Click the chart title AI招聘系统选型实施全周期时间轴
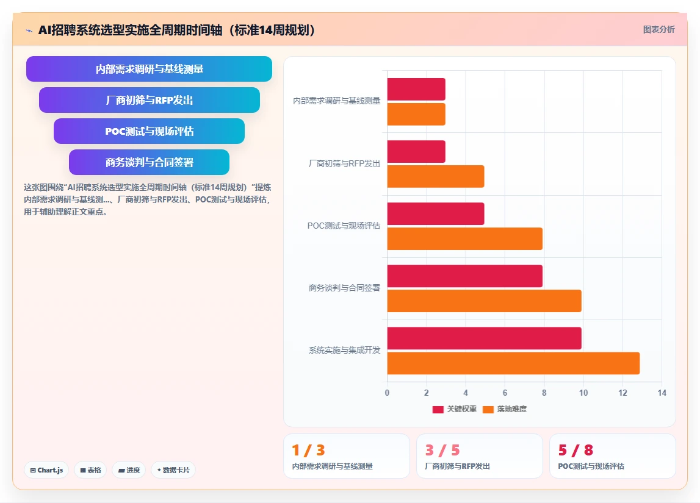This screenshot has height=503, width=700. point(177,30)
